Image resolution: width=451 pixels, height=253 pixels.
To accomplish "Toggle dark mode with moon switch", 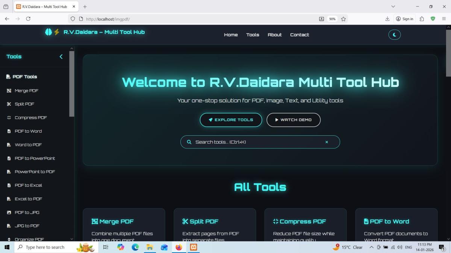I will (394, 35).
